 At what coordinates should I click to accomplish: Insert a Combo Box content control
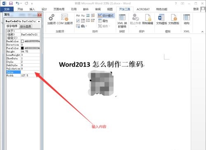coord(83,21)
